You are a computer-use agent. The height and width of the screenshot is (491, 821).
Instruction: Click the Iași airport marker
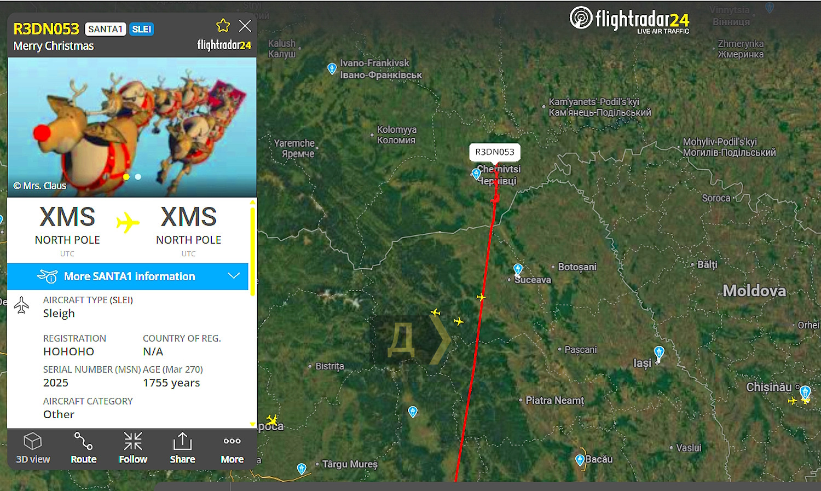[659, 352]
